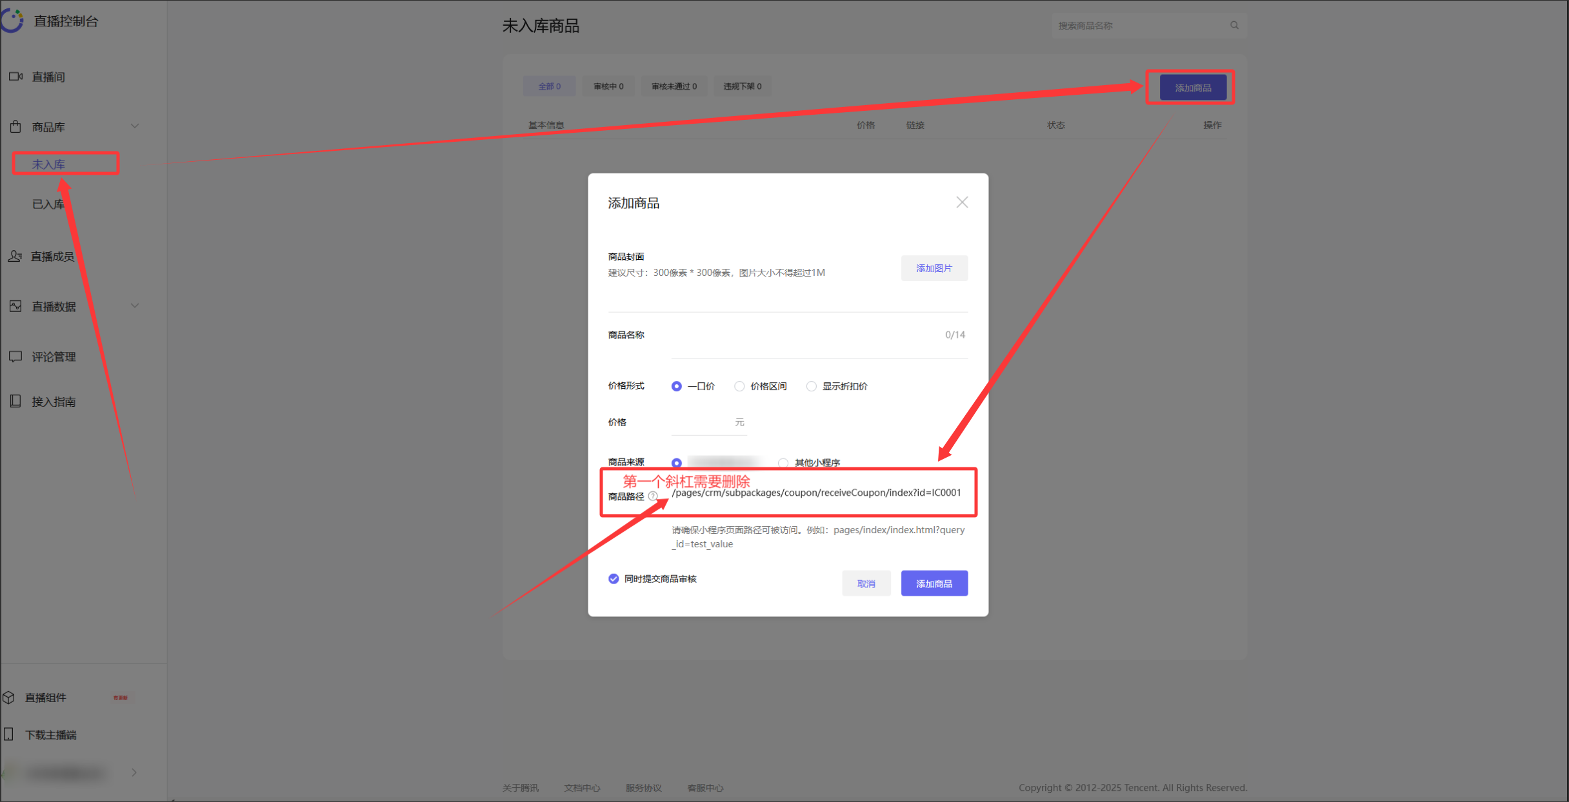Switch to the 审核未通过 0 tab
The image size is (1569, 802).
coord(674,86)
